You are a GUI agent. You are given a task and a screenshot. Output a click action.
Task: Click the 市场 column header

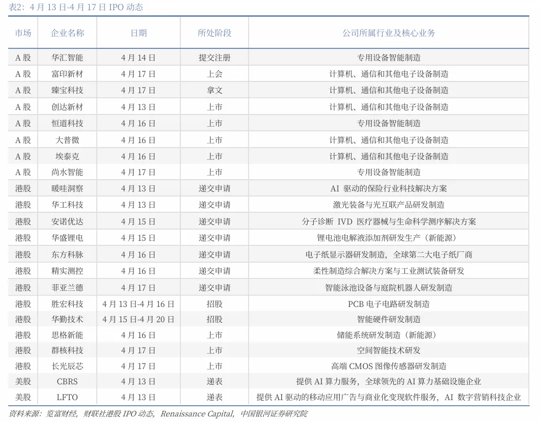click(23, 33)
